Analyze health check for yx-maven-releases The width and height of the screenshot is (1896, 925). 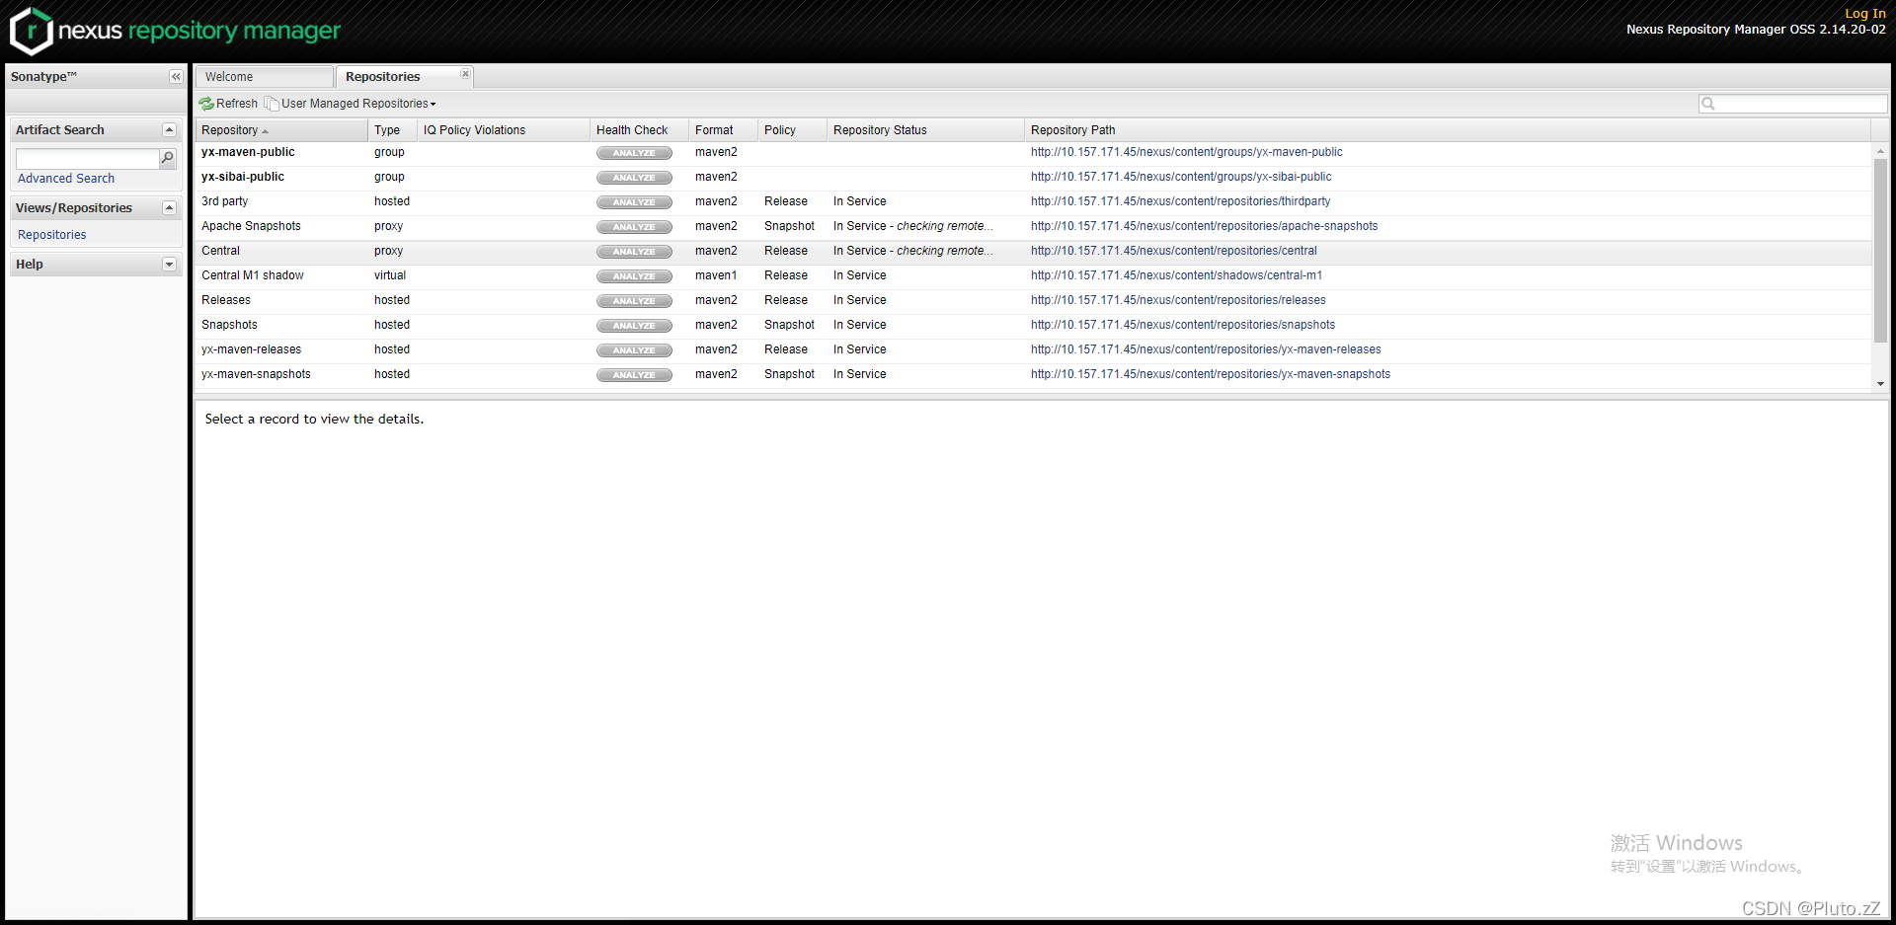point(634,350)
